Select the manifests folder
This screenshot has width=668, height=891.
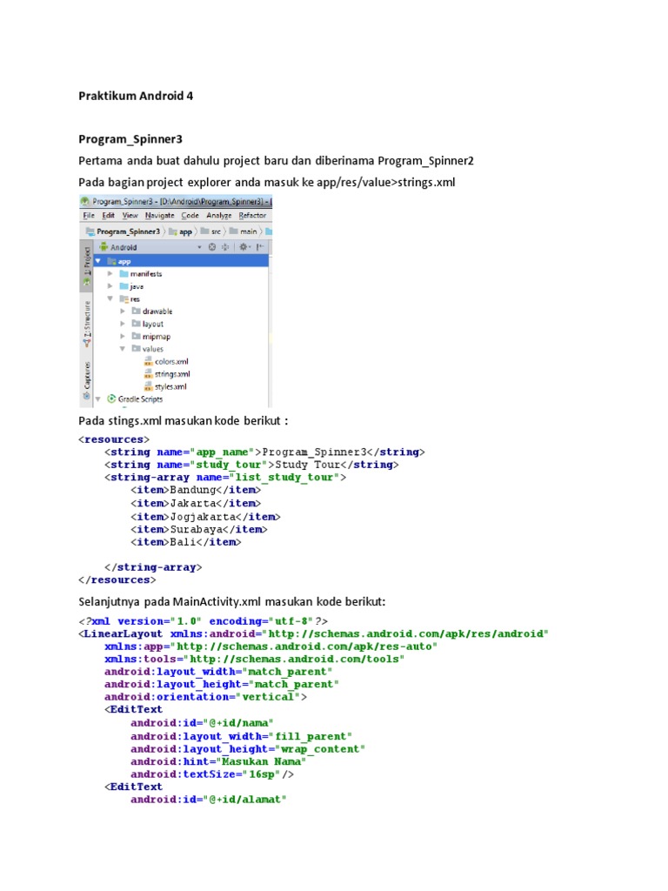pos(146,274)
